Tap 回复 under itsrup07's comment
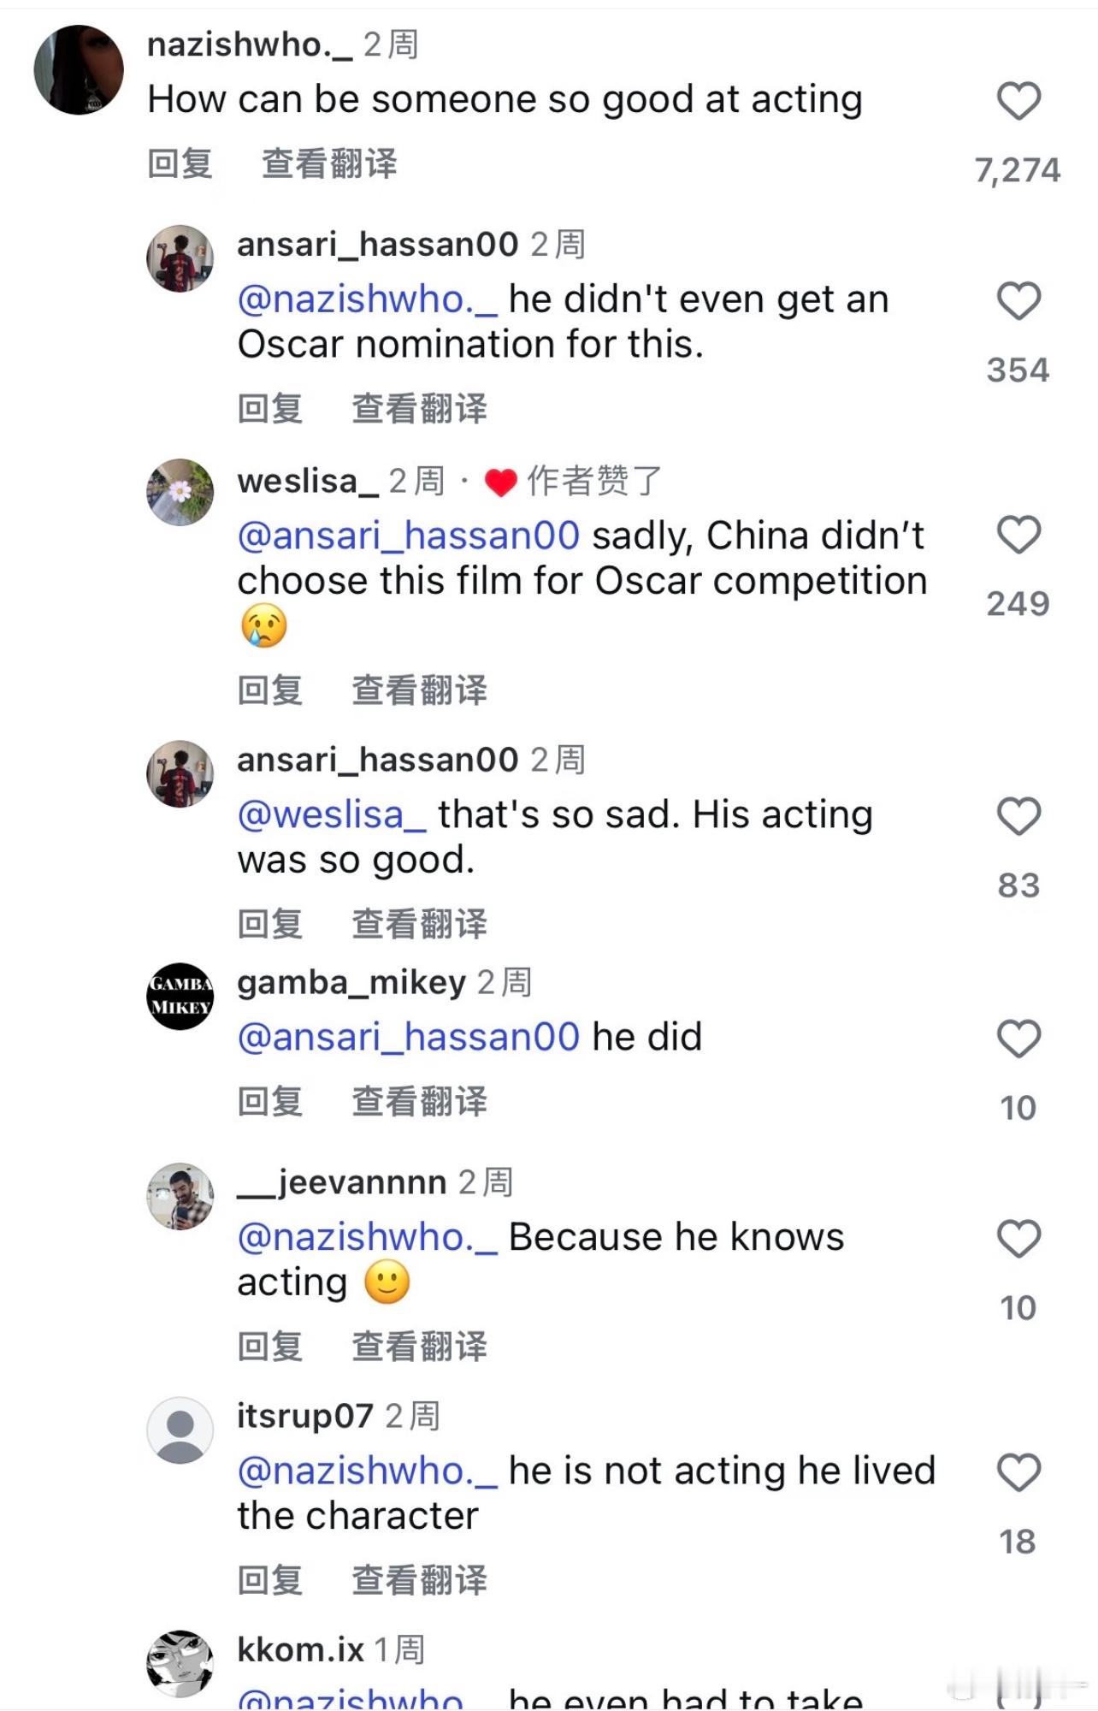Image resolution: width=1098 pixels, height=1711 pixels. point(270,1579)
